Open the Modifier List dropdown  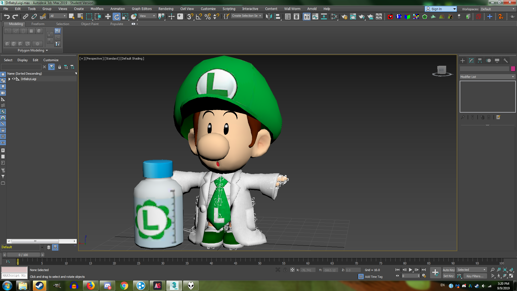[487, 77]
